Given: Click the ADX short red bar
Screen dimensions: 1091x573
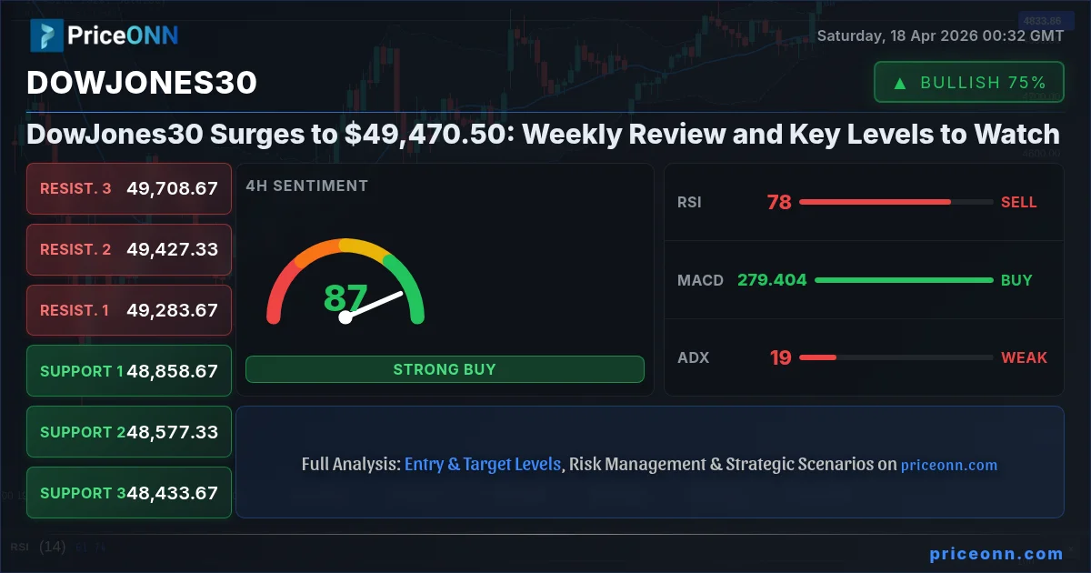Looking at the screenshot, I should coord(817,357).
